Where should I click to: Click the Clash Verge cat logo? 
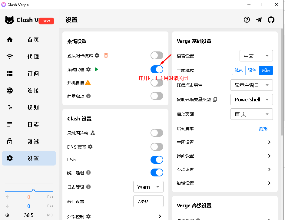point(9,20)
